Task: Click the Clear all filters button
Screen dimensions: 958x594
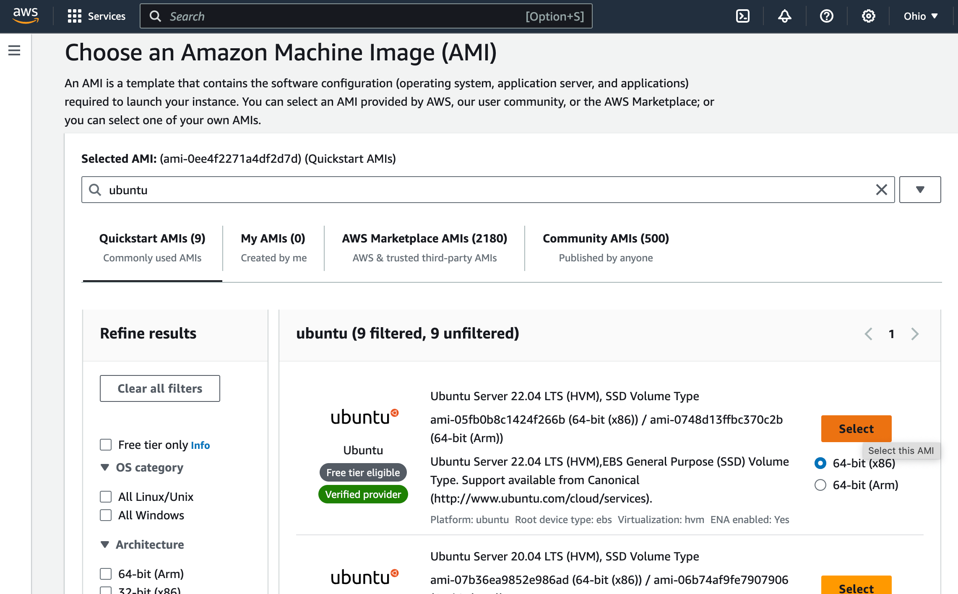Action: point(160,388)
